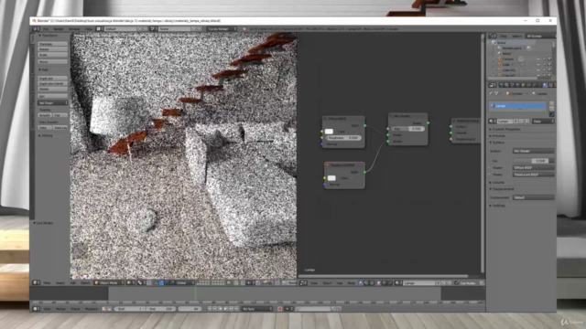Open the Marker menu in timeline header
Image resolution: width=586 pixels, height=329 pixels.
[60, 309]
